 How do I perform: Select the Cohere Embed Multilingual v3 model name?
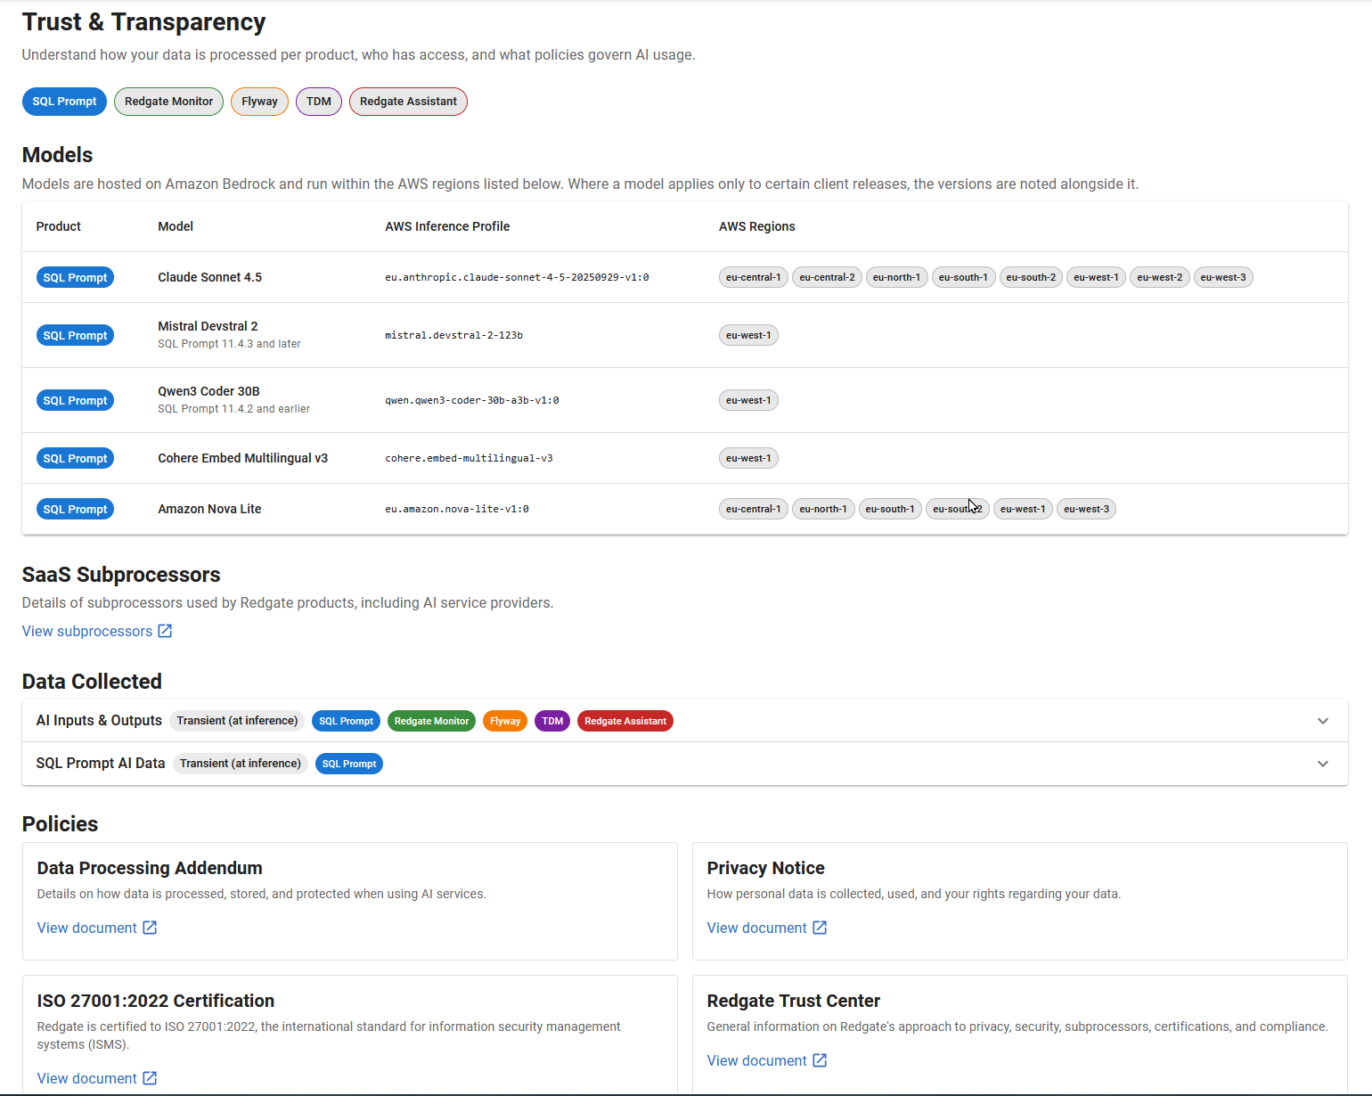point(243,458)
